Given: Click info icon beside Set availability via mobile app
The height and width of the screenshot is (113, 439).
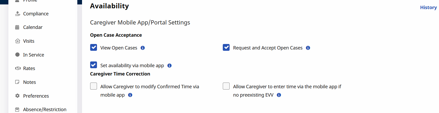Looking at the screenshot, I should [x=170, y=66].
